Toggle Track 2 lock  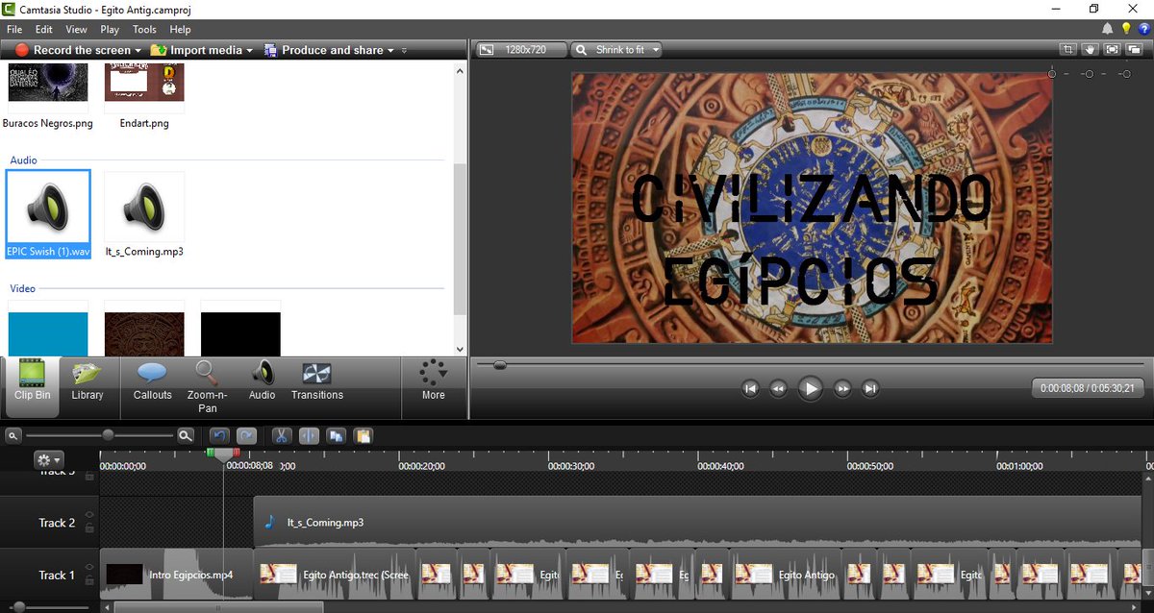tap(89, 528)
